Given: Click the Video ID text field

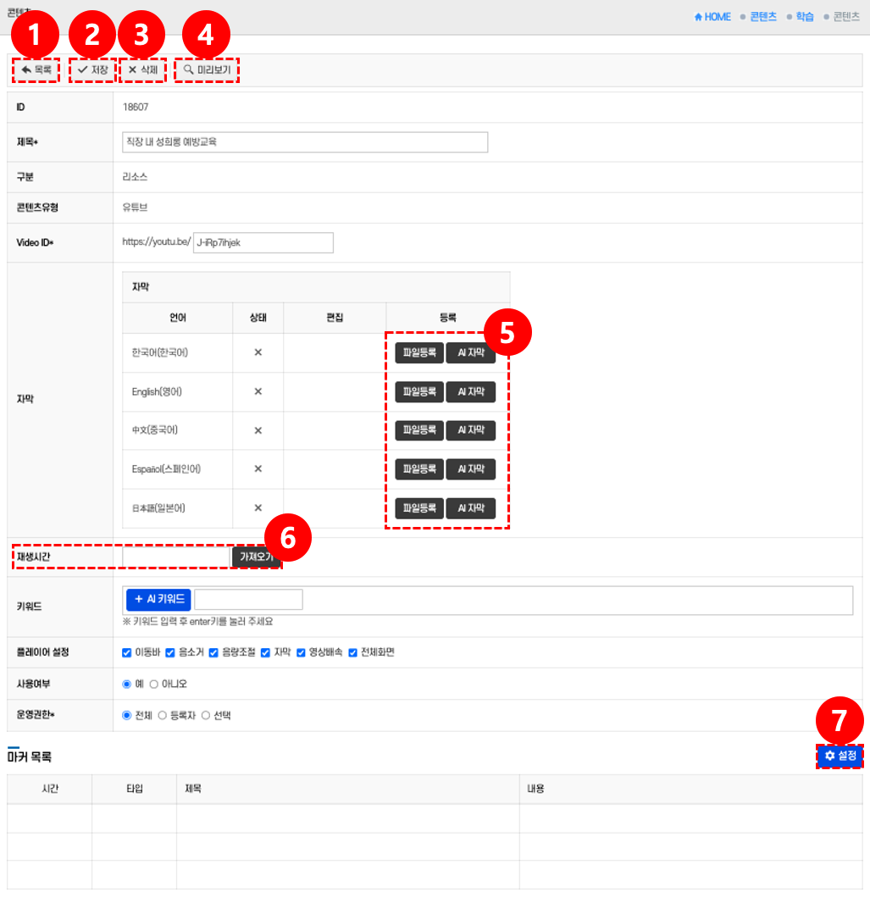Looking at the screenshot, I should pos(263,243).
